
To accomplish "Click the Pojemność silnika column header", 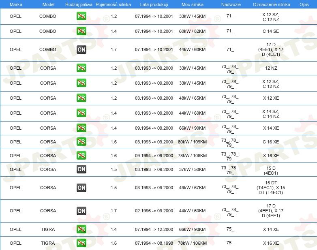I will pyautogui.click(x=113, y=4).
